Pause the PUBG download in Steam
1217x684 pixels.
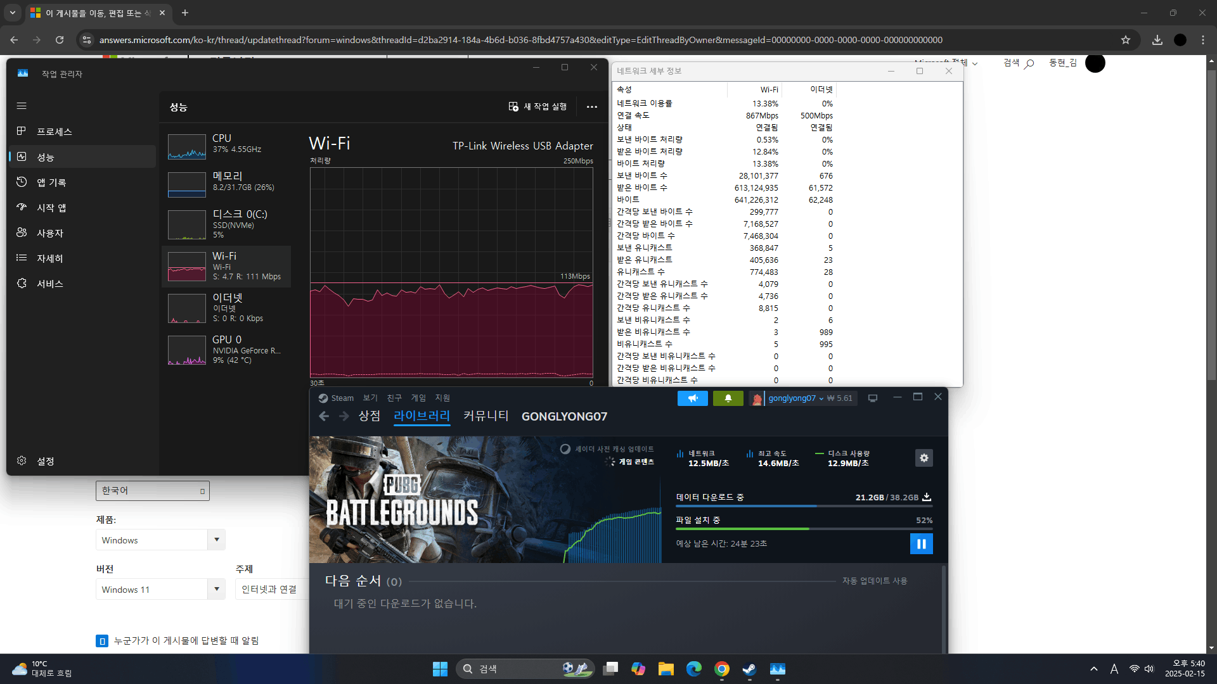921,543
